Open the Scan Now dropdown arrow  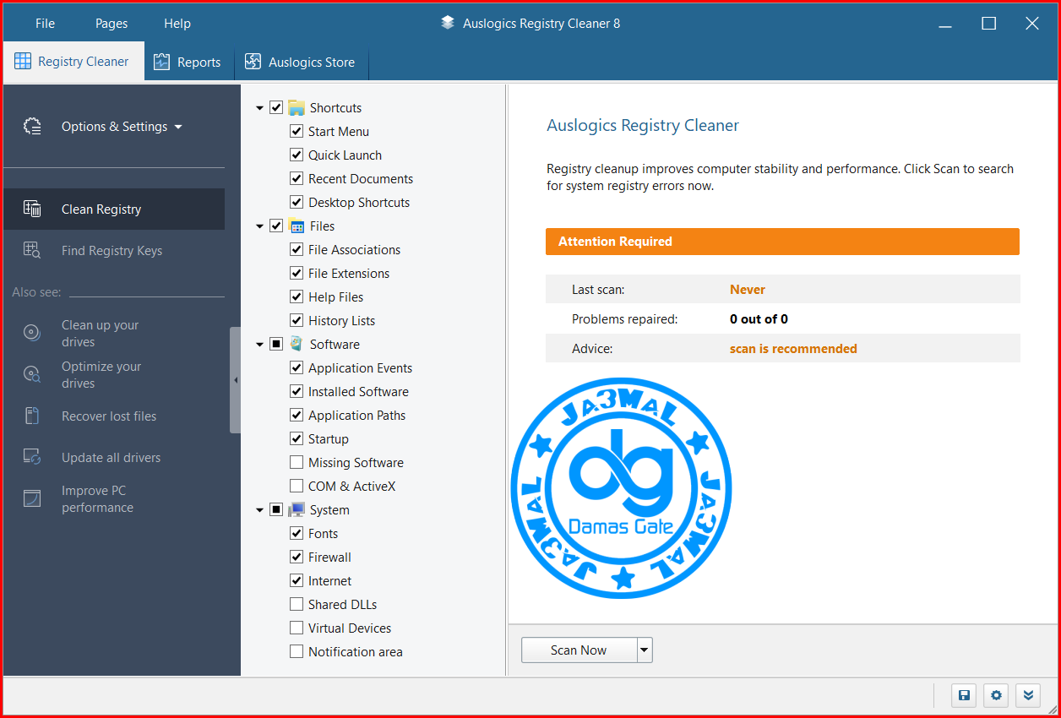tap(645, 650)
